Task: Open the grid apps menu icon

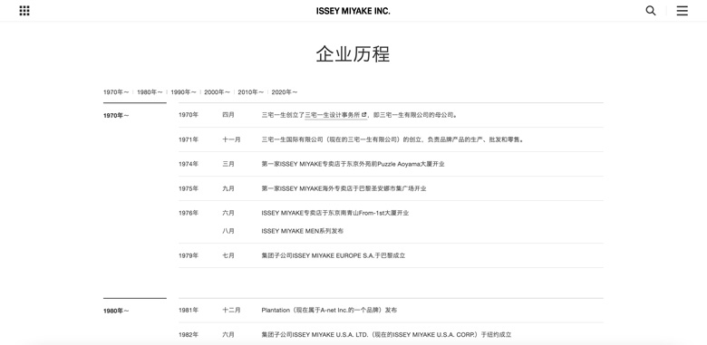Action: [24, 11]
